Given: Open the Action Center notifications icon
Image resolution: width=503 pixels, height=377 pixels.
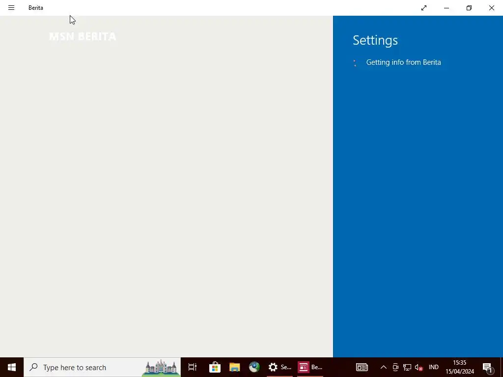Looking at the screenshot, I should click(x=487, y=367).
